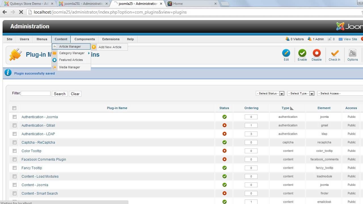Viewport: 363px width, 204px height.
Task: Click the plug icon beside Plug-in Manager title
Action: click(15, 55)
